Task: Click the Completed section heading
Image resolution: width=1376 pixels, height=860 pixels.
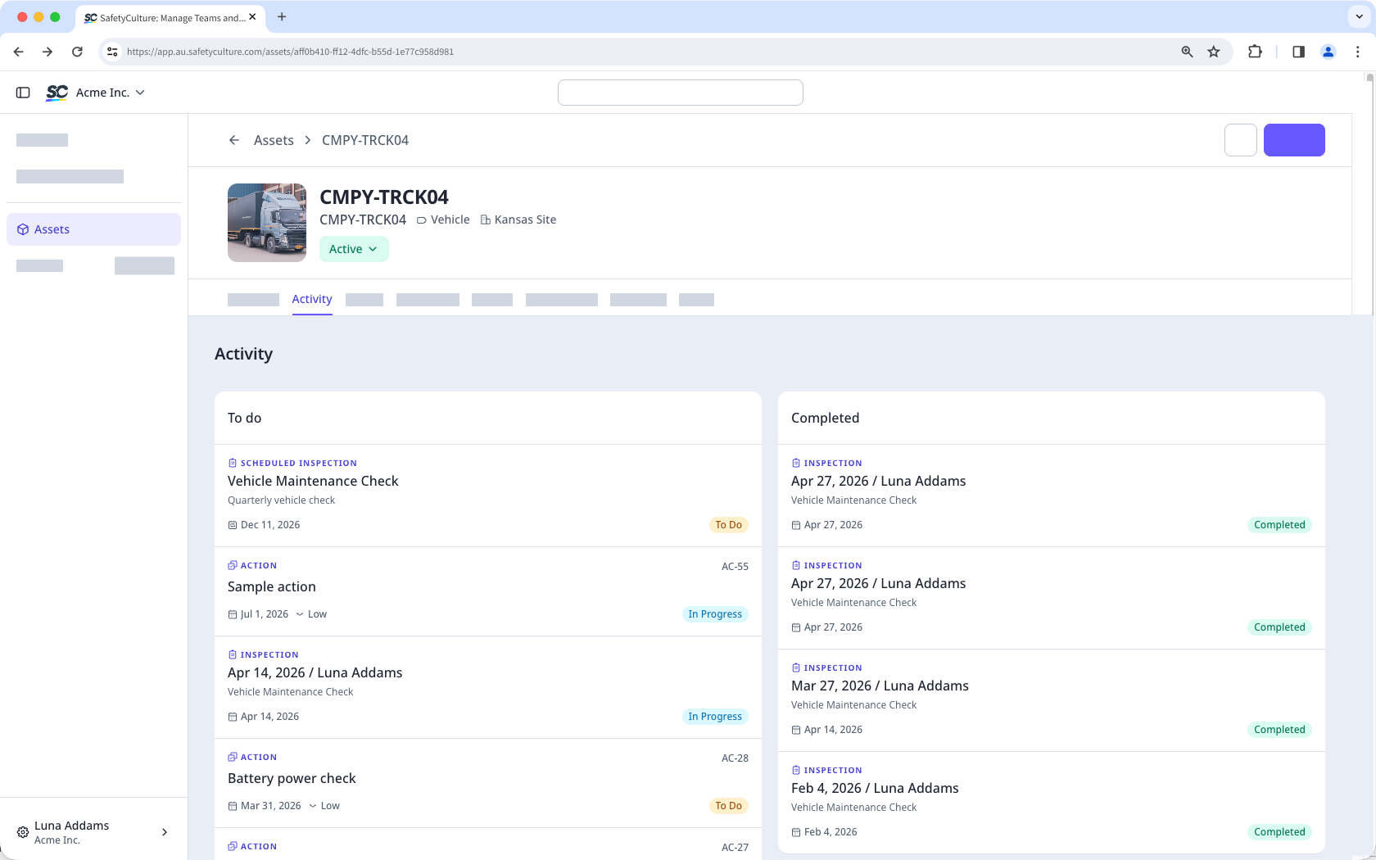Action: [x=825, y=418]
